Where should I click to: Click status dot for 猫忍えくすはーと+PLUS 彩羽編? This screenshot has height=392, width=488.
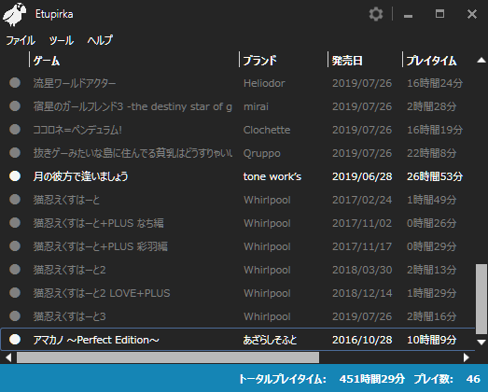point(15,246)
